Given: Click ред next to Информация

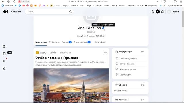Looking at the screenshot, I should (143, 51).
